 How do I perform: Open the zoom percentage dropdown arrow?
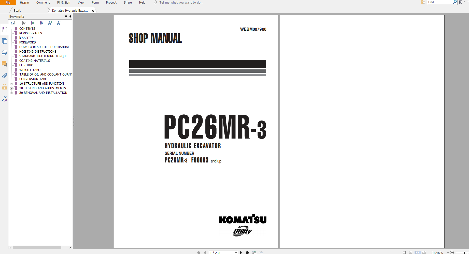tap(448, 252)
